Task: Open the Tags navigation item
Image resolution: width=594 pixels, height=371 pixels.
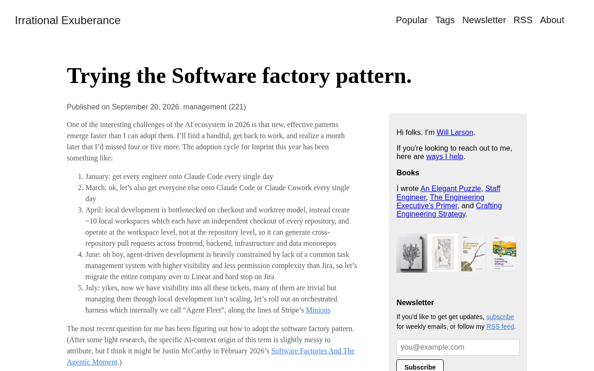Action: tap(445, 20)
